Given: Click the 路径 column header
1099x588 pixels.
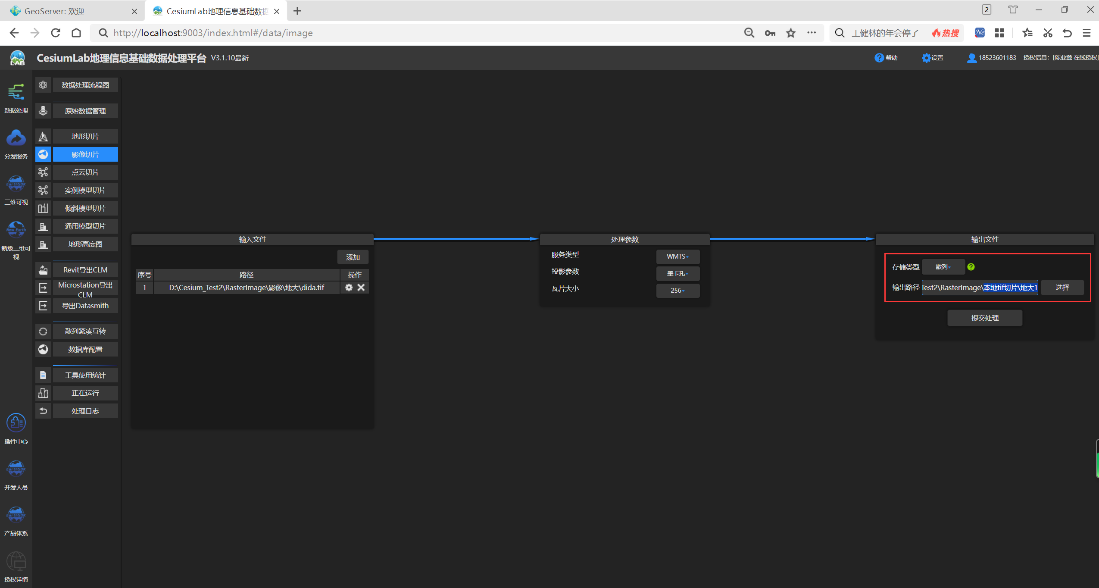Looking at the screenshot, I should click(247, 275).
